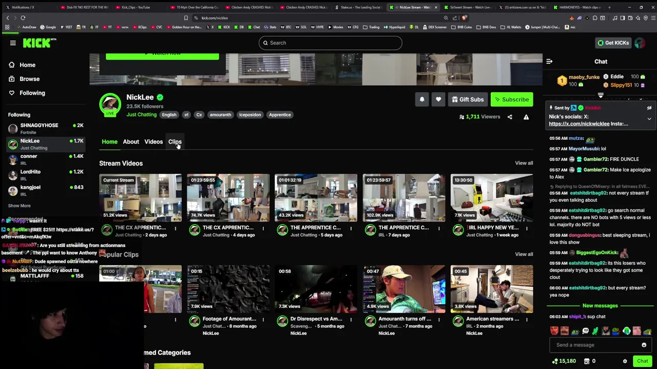Click the Gift Subs button

click(x=468, y=99)
